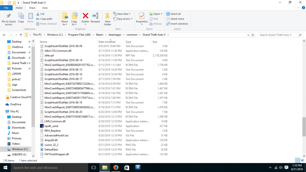Open USB20FD (I:) drive
This screenshot has height=172, width=306.
(x=19, y=155)
